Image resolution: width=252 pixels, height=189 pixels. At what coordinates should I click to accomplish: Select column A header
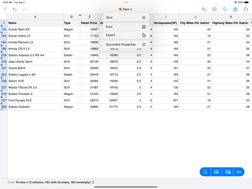coord(35,17)
